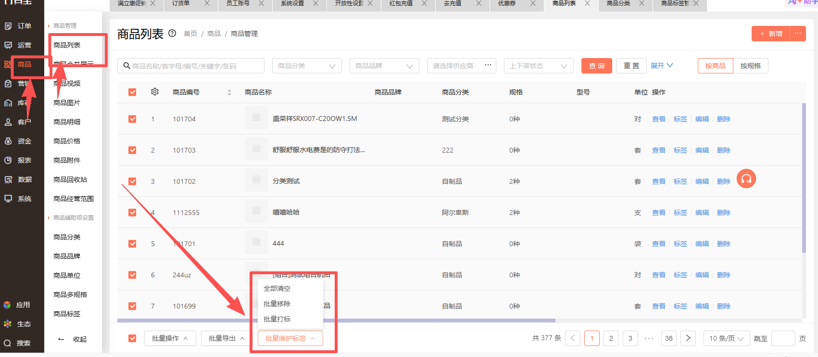Open the 报表 sidebar module
Image resolution: width=818 pixels, height=357 pixels.
pos(18,160)
